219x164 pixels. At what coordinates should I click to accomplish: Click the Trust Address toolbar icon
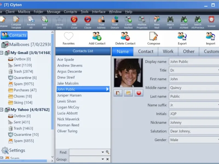click(101, 20)
